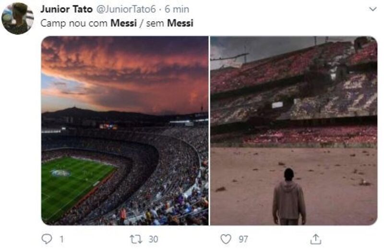Image resolution: width=384 pixels, height=249 pixels.
Task: Click the reply count showing 1
Action: coord(61,239)
